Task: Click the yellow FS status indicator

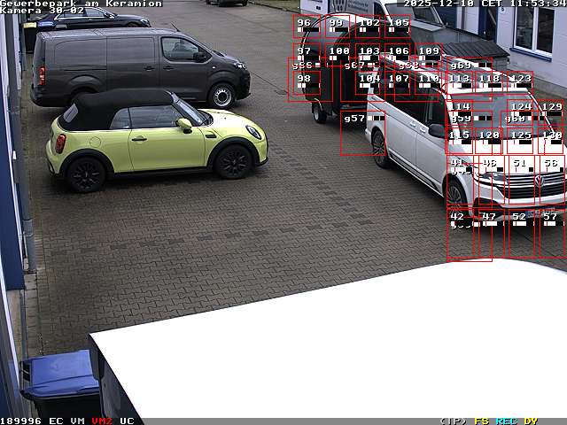Action: (482, 421)
